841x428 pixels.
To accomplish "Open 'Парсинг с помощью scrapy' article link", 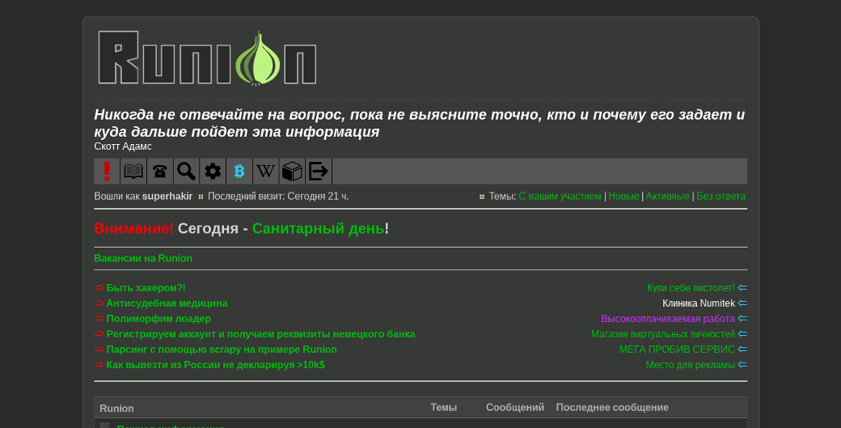I will [222, 350].
